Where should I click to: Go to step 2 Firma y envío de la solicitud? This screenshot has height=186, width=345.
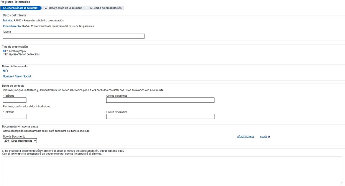pyautogui.click(x=63, y=8)
